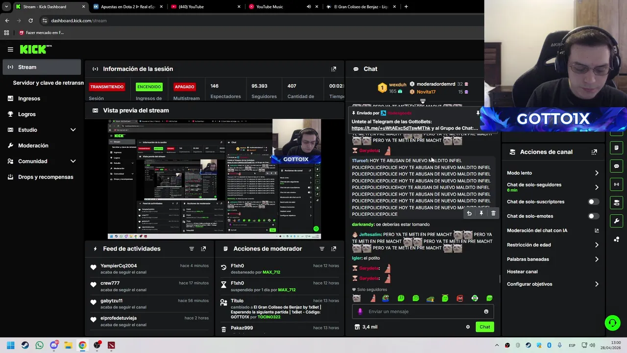Expand Chat de solo-seguidores options

pos(596,187)
